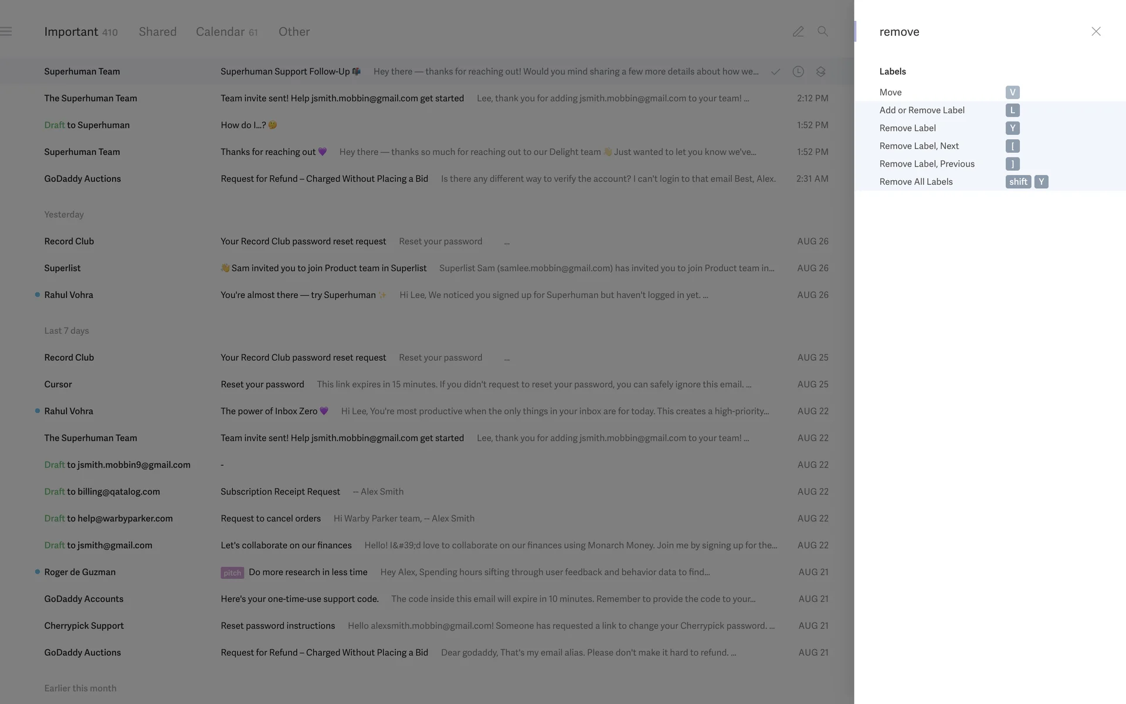The image size is (1126, 704).
Task: Open the hamburger sidebar menu
Action: click(6, 32)
